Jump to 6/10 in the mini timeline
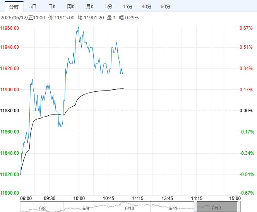Viewport: 257px width, 212px height. click(130, 209)
